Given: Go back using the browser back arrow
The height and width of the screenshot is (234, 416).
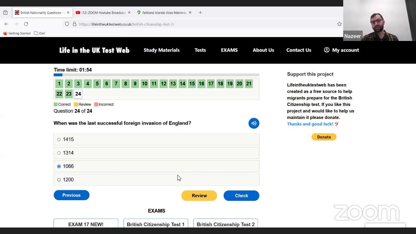Looking at the screenshot, I should (6, 24).
